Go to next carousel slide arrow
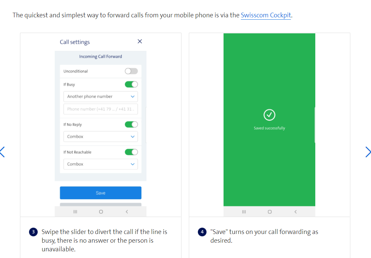The image size is (371, 258). pyautogui.click(x=368, y=152)
